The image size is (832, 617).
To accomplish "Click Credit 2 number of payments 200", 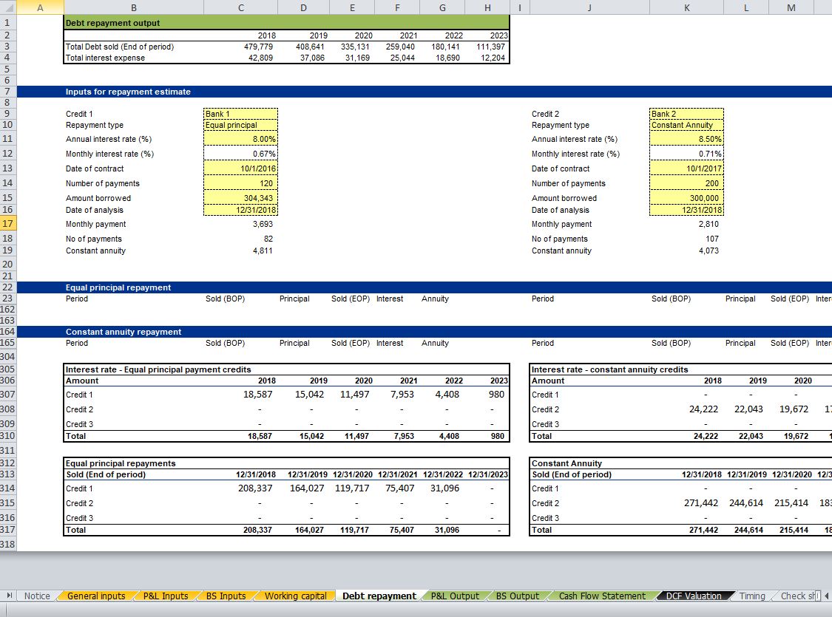I will (686, 183).
